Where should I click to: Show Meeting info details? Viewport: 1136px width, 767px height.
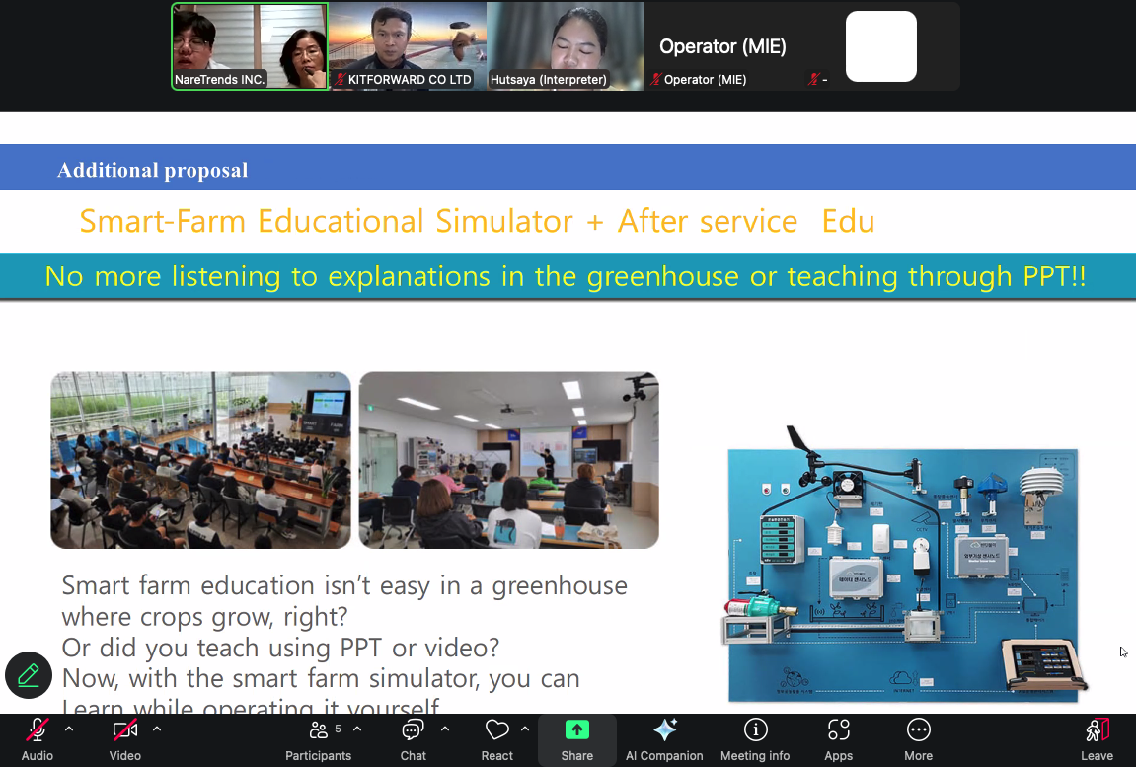click(755, 739)
